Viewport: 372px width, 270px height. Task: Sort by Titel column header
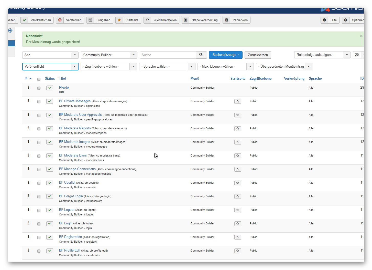[x=62, y=79]
